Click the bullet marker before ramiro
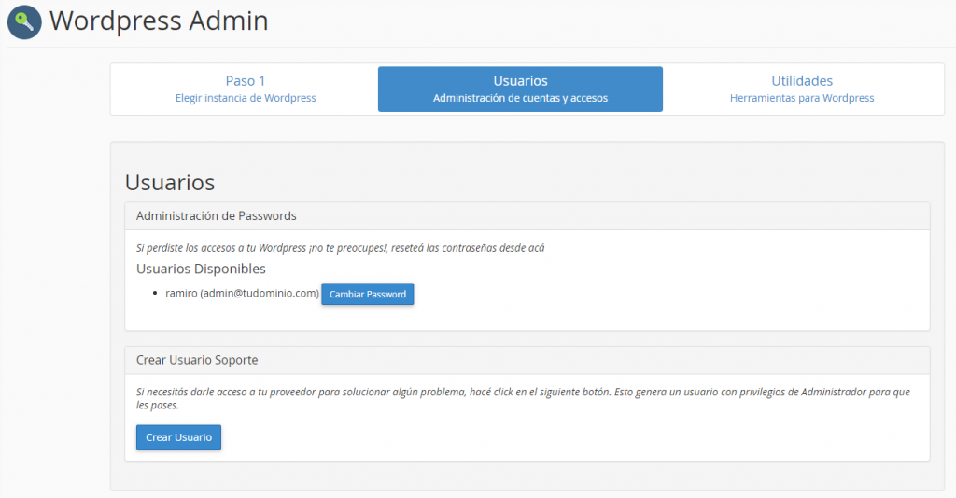 coord(155,294)
